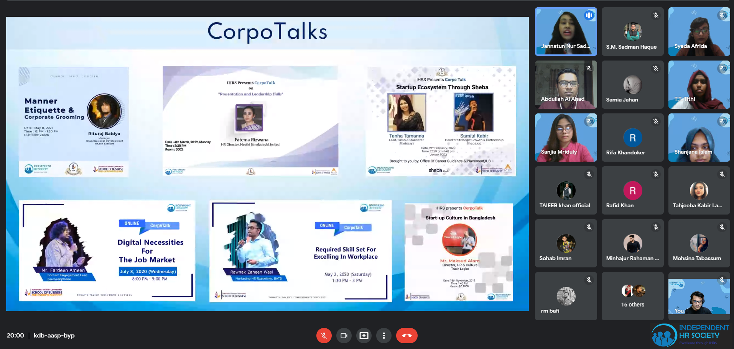Click the Independent HR Society logo
Image resolution: width=734 pixels, height=349 pixels.
(x=690, y=335)
